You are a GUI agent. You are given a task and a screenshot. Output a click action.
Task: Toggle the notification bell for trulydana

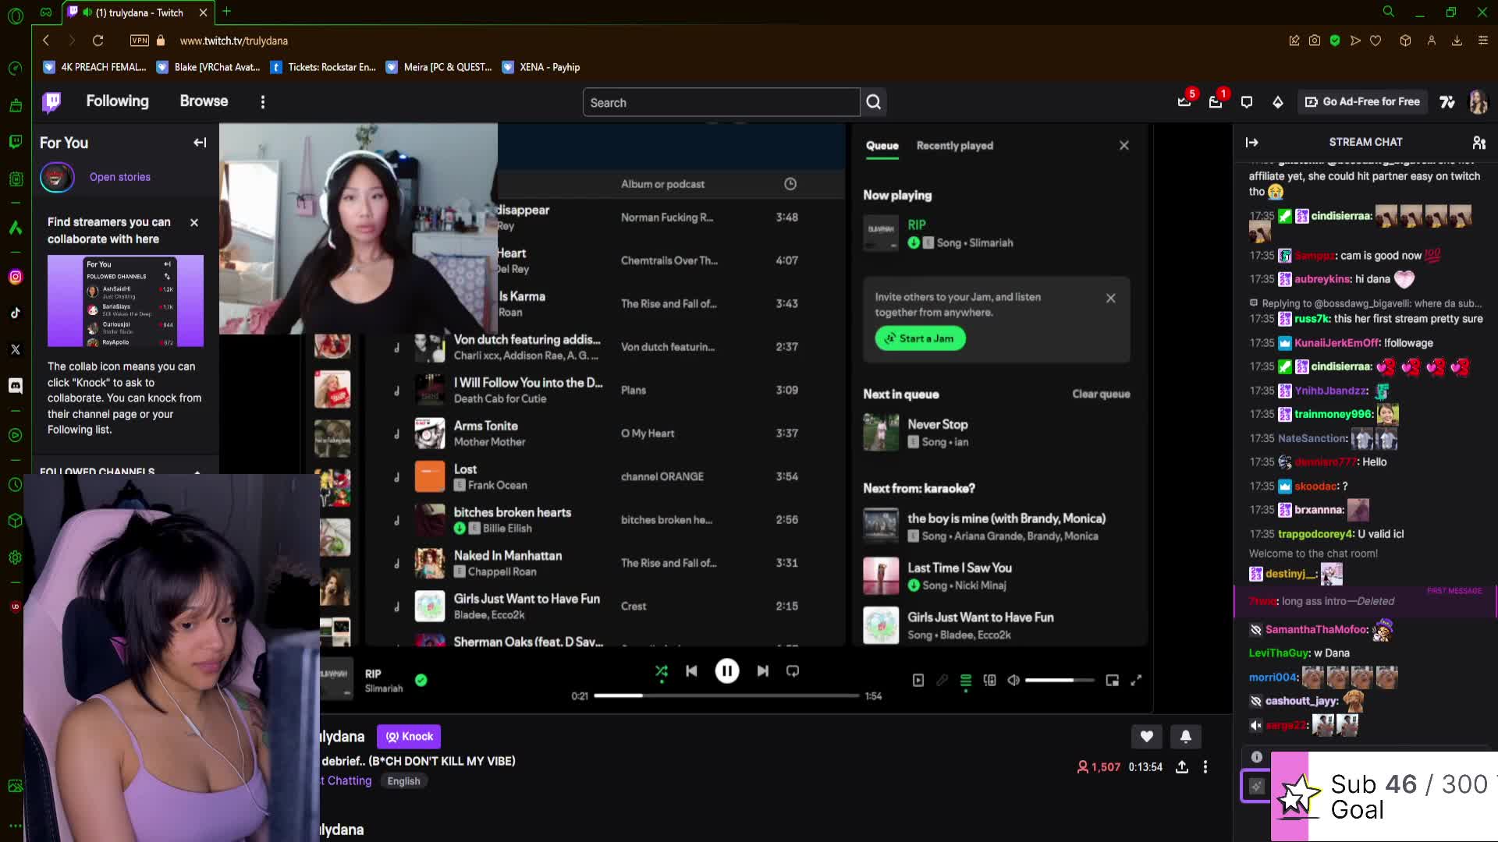[1185, 737]
